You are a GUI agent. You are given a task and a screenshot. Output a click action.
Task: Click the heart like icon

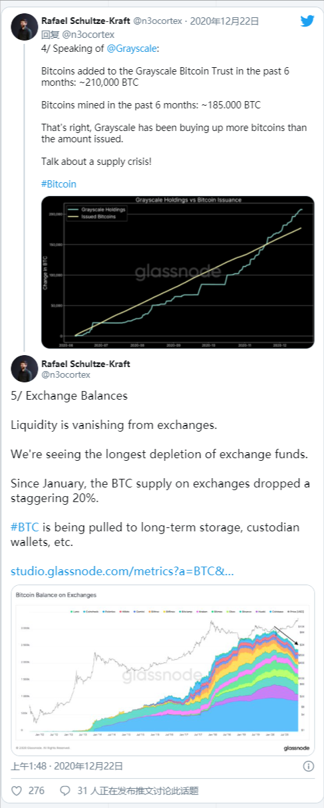click(17, 791)
